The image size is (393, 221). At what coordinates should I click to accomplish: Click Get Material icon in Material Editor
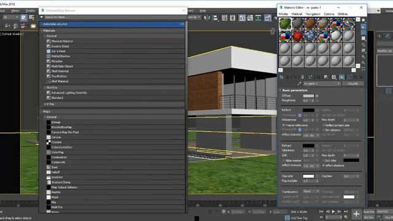click(x=281, y=77)
